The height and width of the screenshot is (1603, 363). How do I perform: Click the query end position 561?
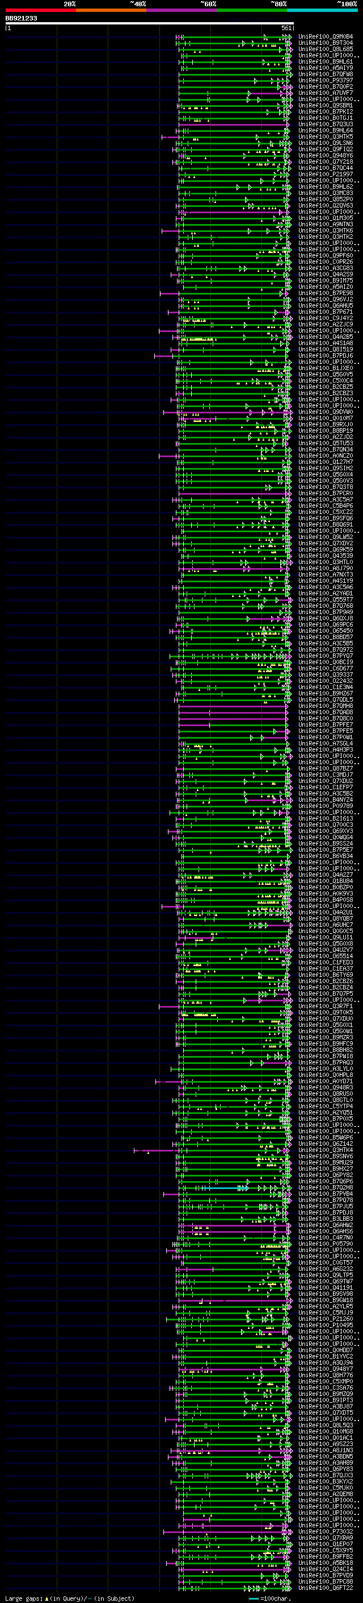pos(285,28)
